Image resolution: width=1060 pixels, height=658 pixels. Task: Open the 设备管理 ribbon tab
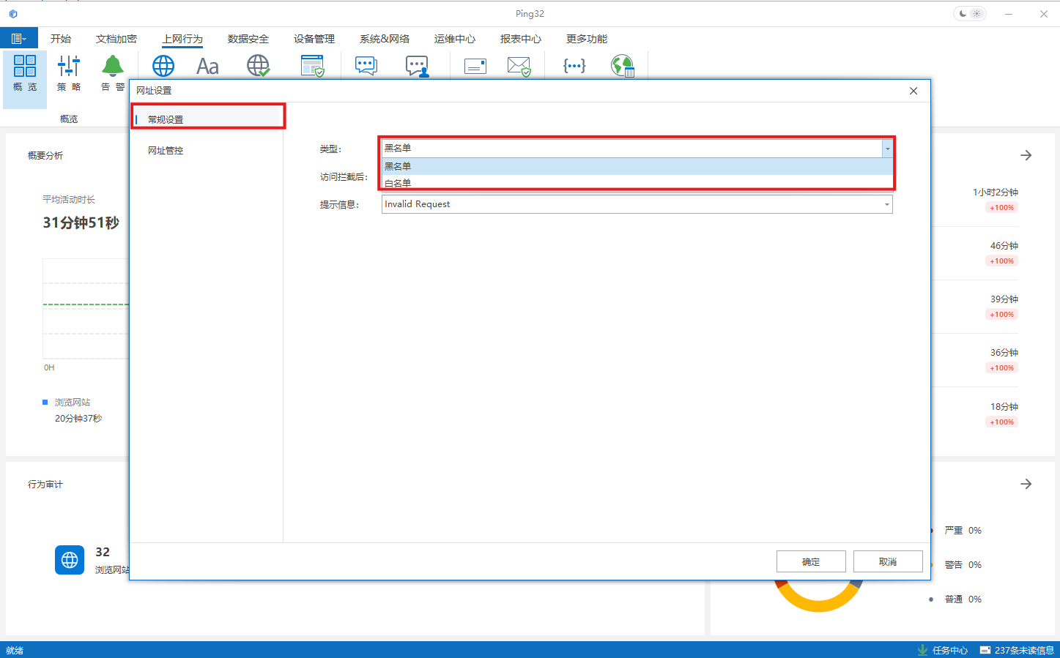tap(314, 39)
